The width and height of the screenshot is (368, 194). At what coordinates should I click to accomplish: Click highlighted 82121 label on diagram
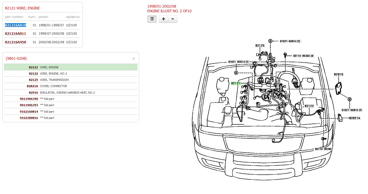pos(236,83)
